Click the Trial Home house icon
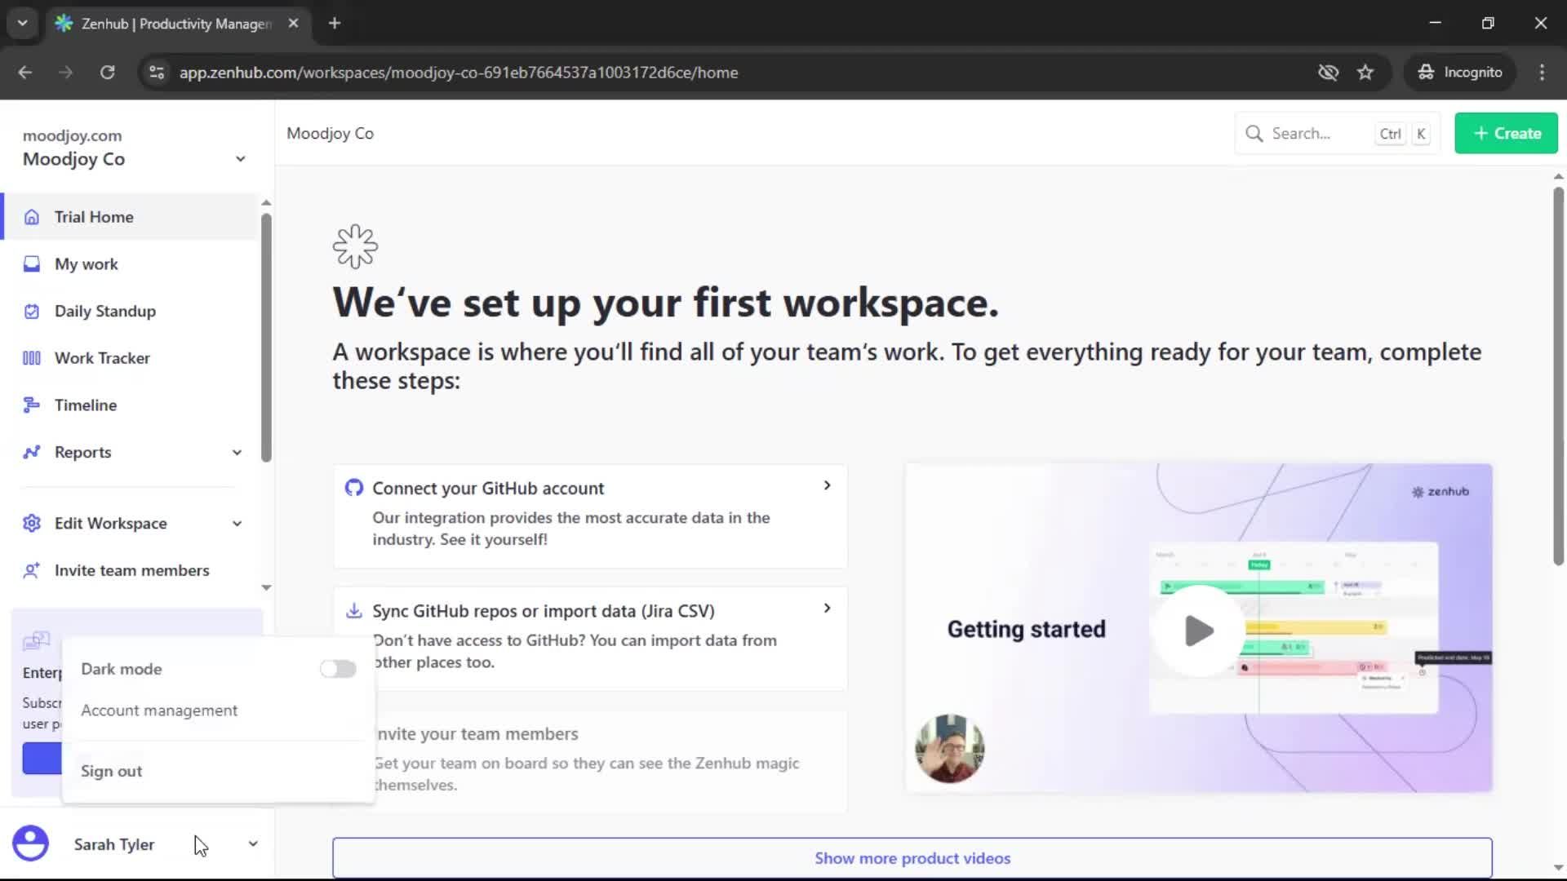 [32, 217]
